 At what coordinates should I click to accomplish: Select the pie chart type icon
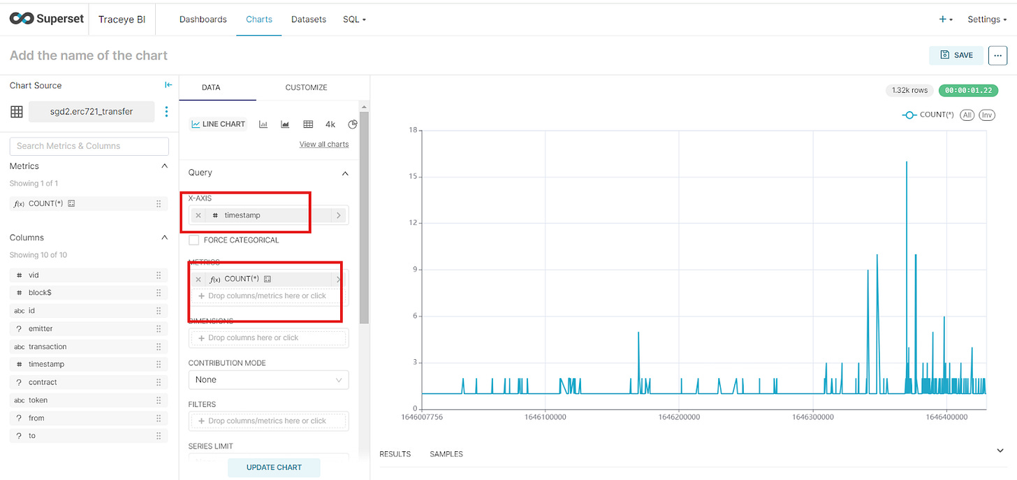pyautogui.click(x=353, y=124)
